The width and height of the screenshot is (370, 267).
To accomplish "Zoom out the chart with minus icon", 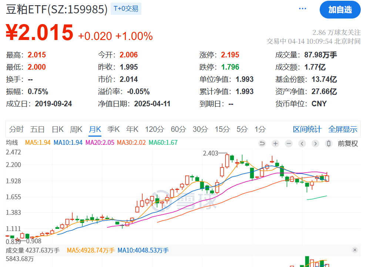I will tap(289, 144).
